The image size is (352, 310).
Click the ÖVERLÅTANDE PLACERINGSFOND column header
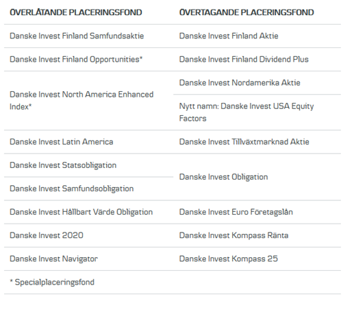click(x=76, y=12)
